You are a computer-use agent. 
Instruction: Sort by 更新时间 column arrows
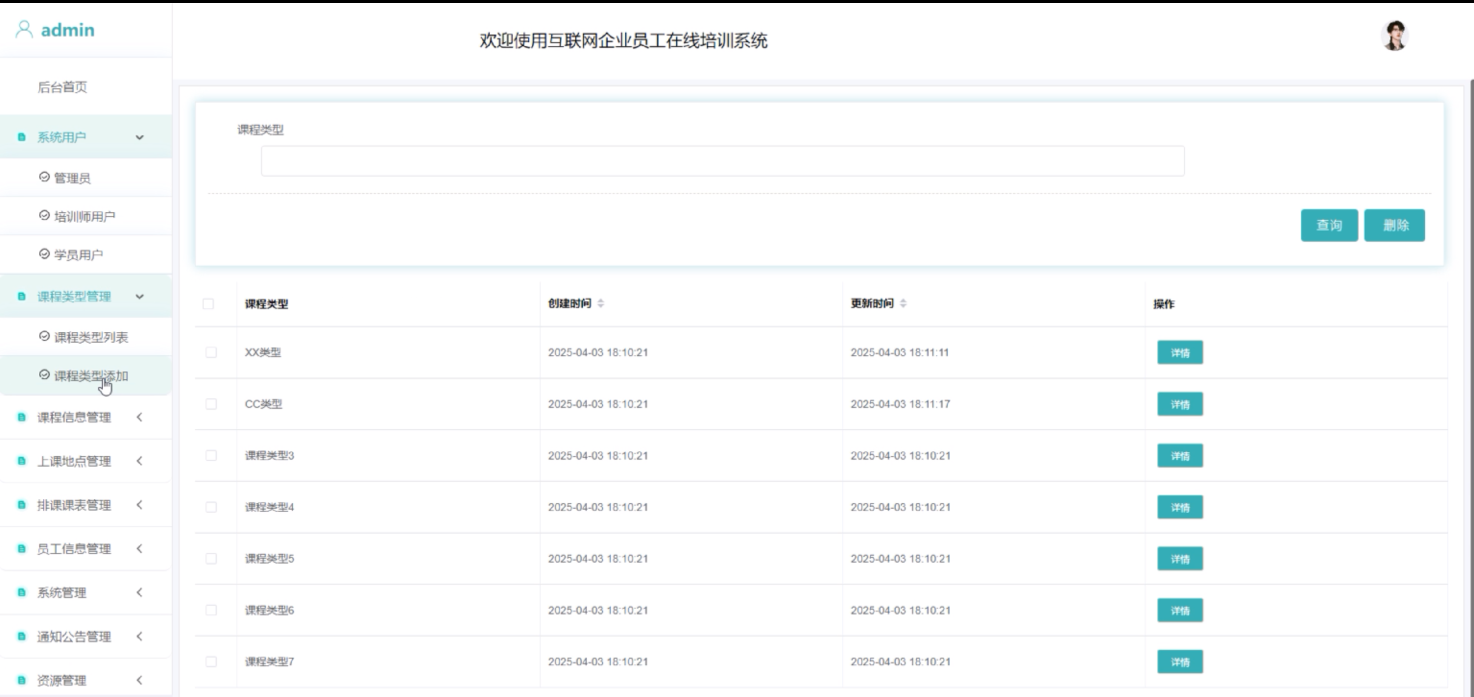click(x=903, y=303)
